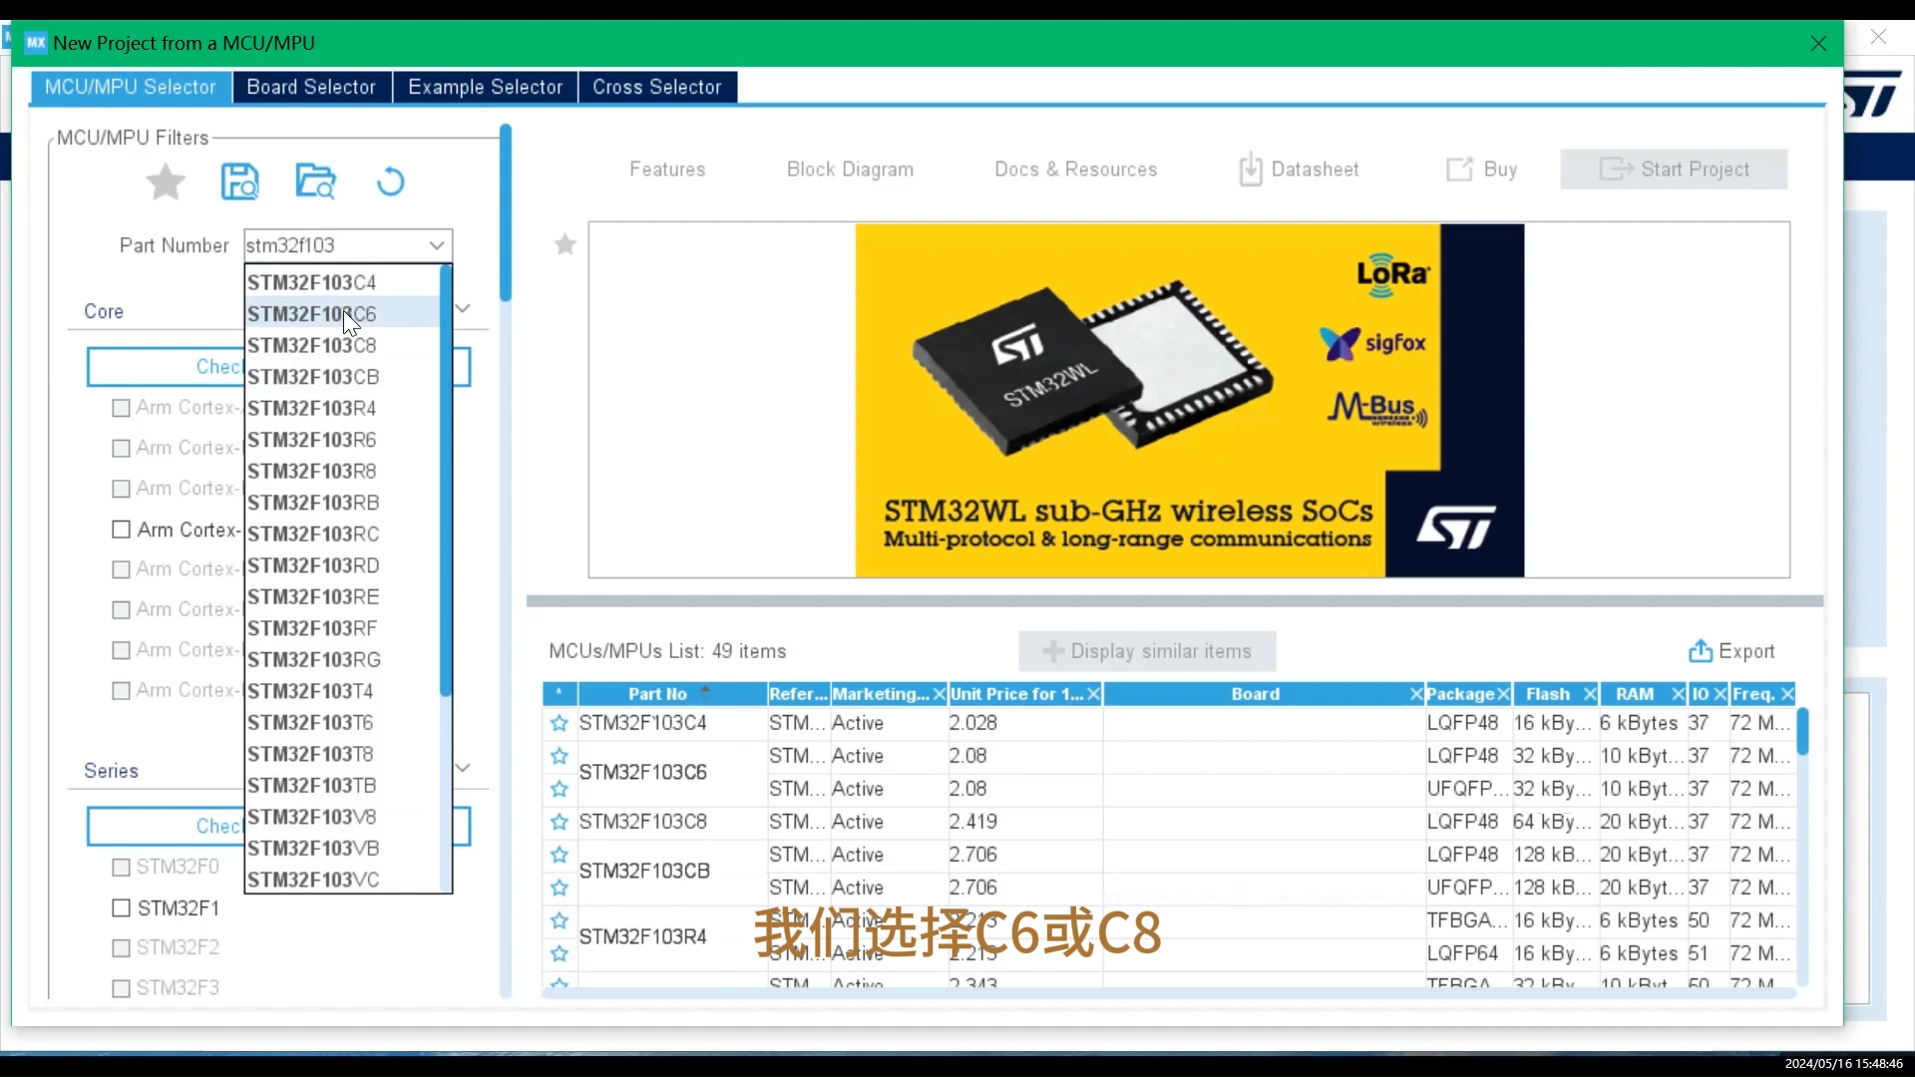Screen dimensions: 1915x1077
Task: Collapse the Series filter section
Action: tap(463, 767)
